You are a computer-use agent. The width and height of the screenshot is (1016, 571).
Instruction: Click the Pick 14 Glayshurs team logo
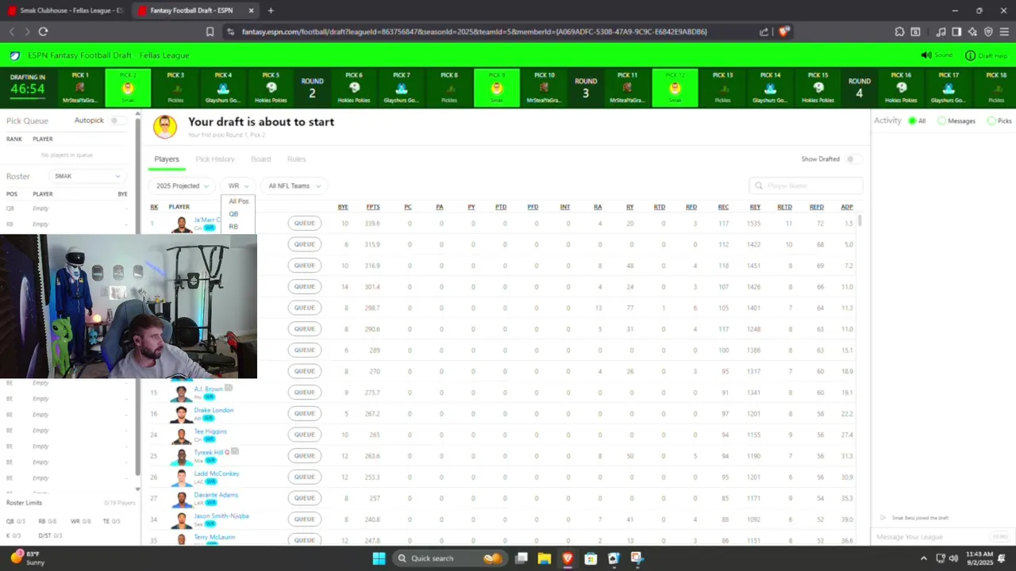coord(770,88)
